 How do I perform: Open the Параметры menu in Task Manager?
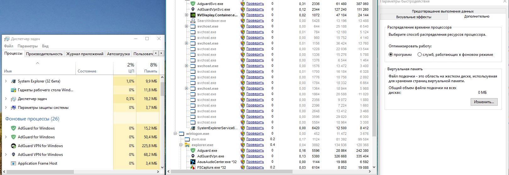28,46
